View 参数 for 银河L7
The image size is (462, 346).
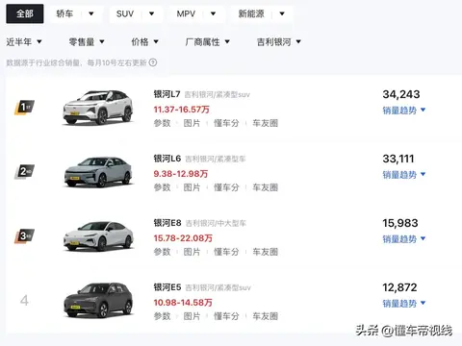click(162, 123)
